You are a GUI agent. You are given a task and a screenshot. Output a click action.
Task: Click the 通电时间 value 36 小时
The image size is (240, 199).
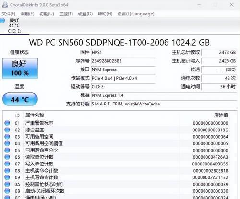coord(219,87)
